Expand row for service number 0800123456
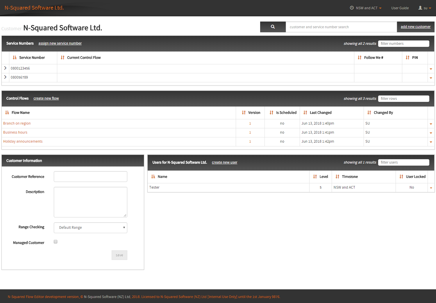This screenshot has height=303, width=436. click(5, 68)
